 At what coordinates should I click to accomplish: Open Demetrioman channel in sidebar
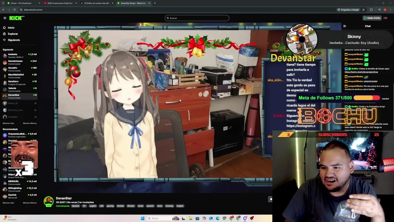click(x=19, y=62)
